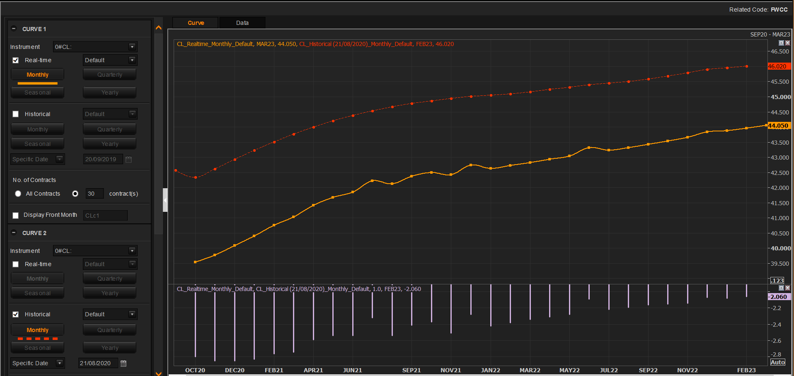Open Curve 2 Specific Date dropdown

60,363
